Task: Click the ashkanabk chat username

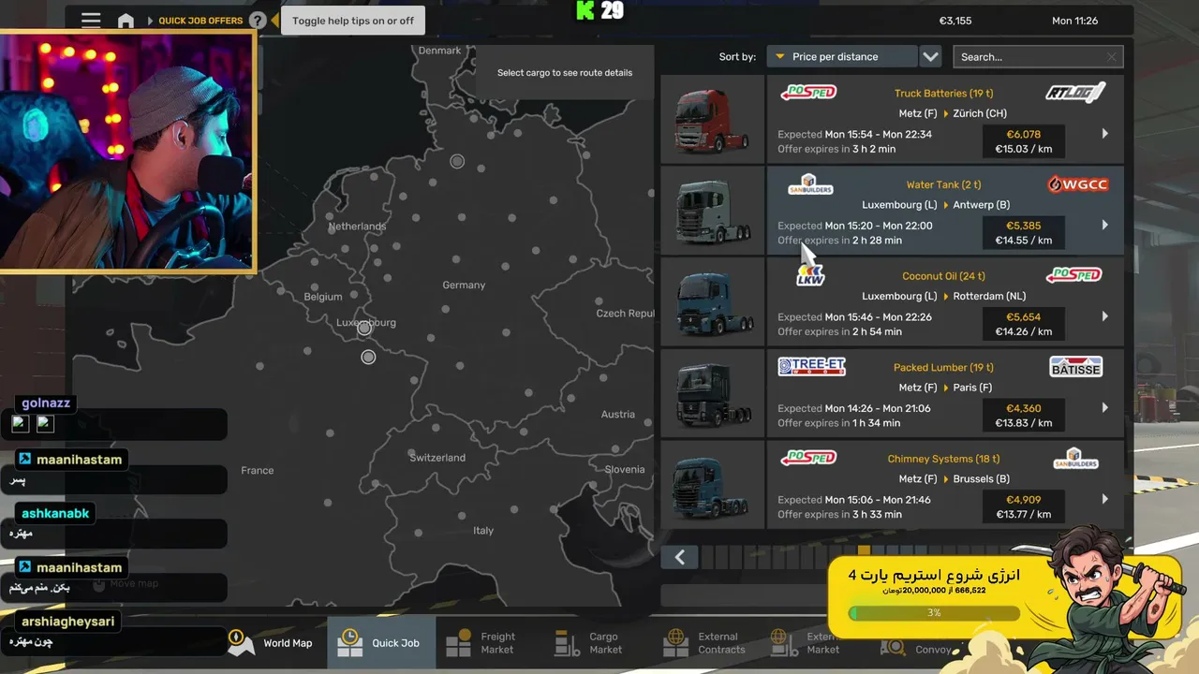Action: coord(55,514)
